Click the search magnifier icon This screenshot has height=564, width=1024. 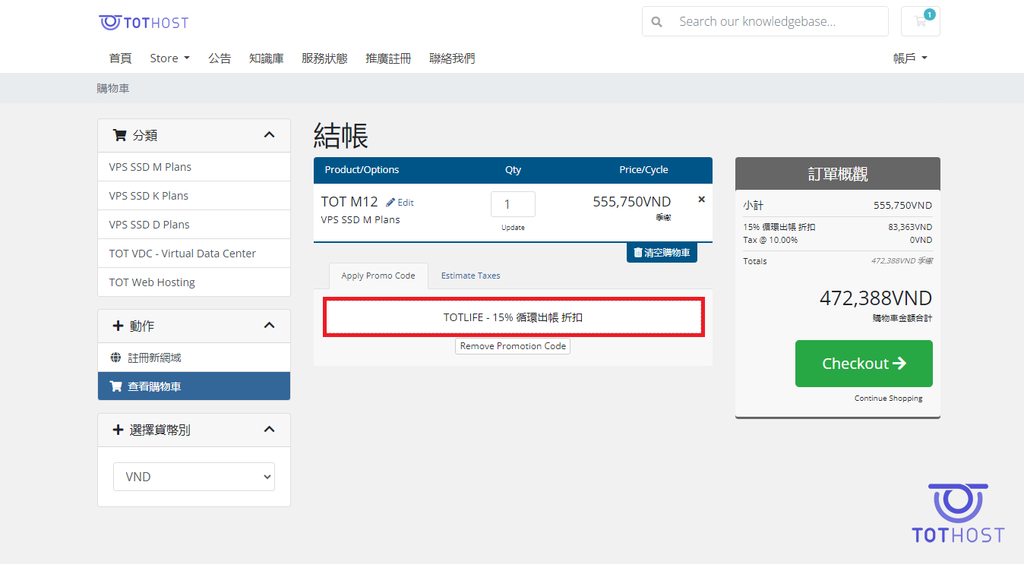(x=657, y=22)
